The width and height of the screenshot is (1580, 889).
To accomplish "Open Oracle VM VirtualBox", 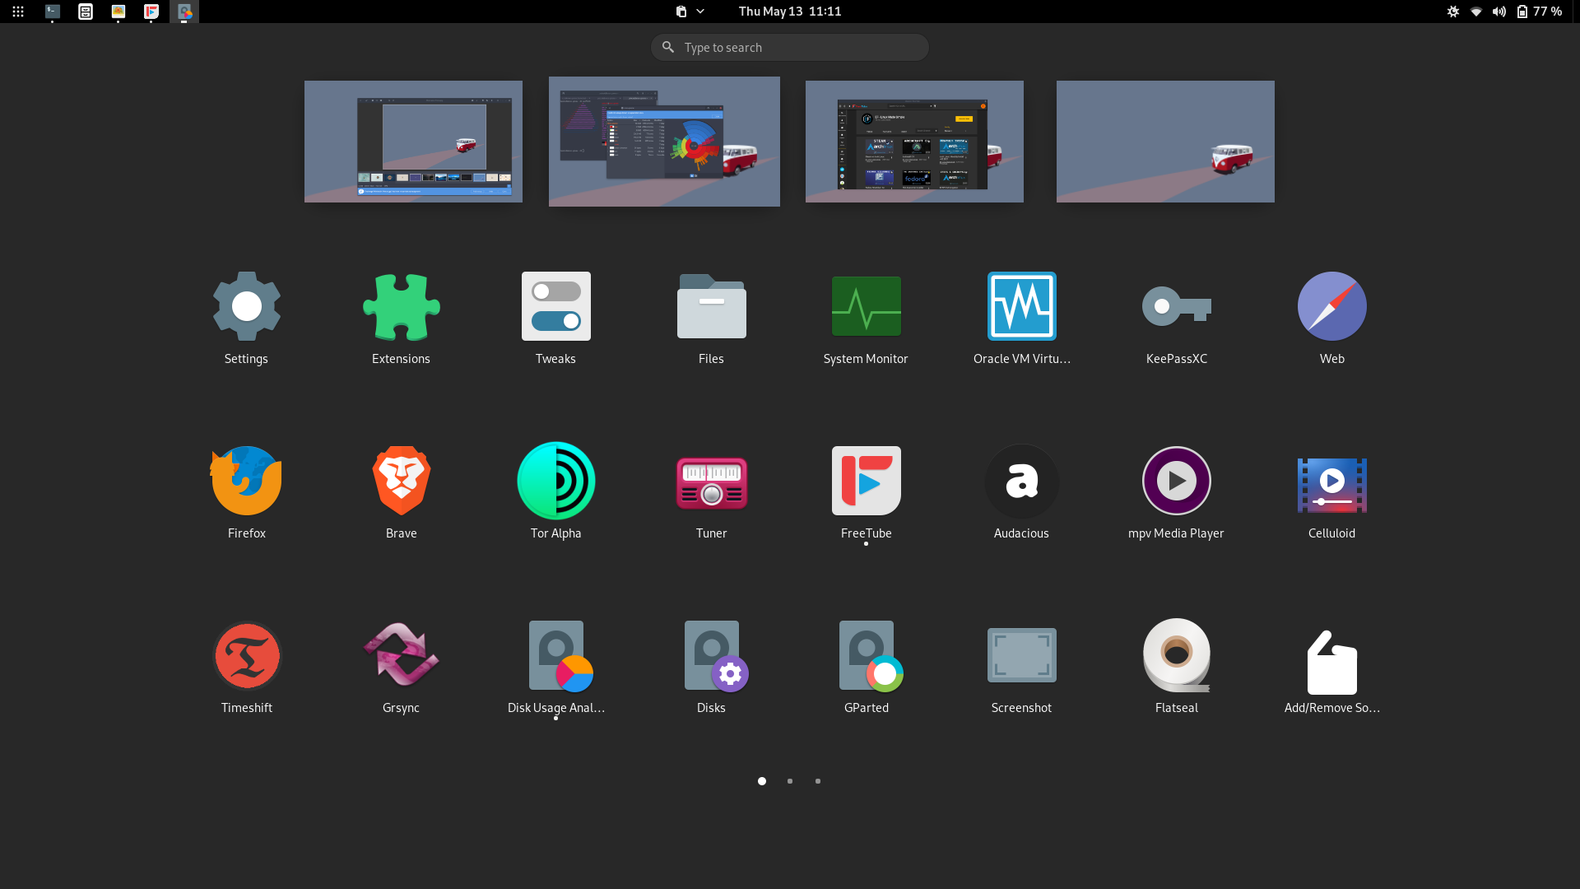I will click(1021, 306).
